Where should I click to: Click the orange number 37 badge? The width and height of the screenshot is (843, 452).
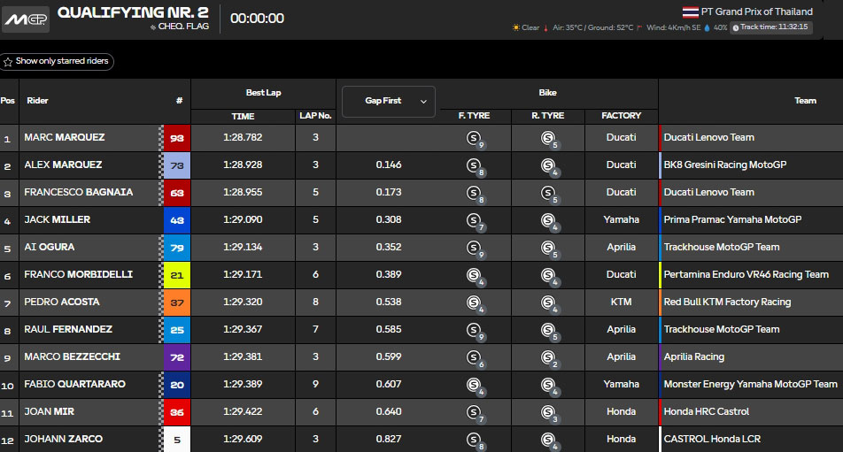click(x=177, y=303)
